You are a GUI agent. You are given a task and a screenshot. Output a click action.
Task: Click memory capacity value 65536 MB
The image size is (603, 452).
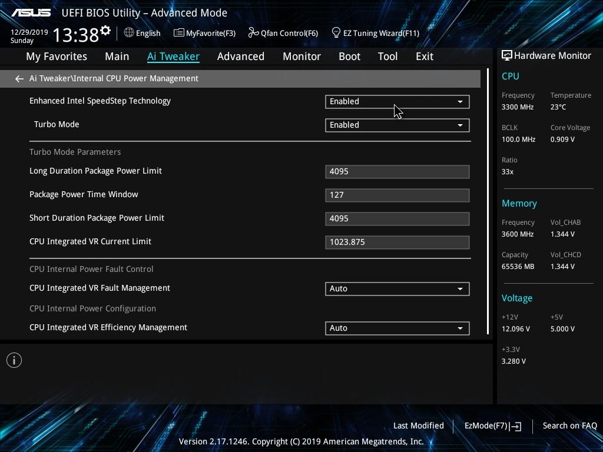[518, 267]
